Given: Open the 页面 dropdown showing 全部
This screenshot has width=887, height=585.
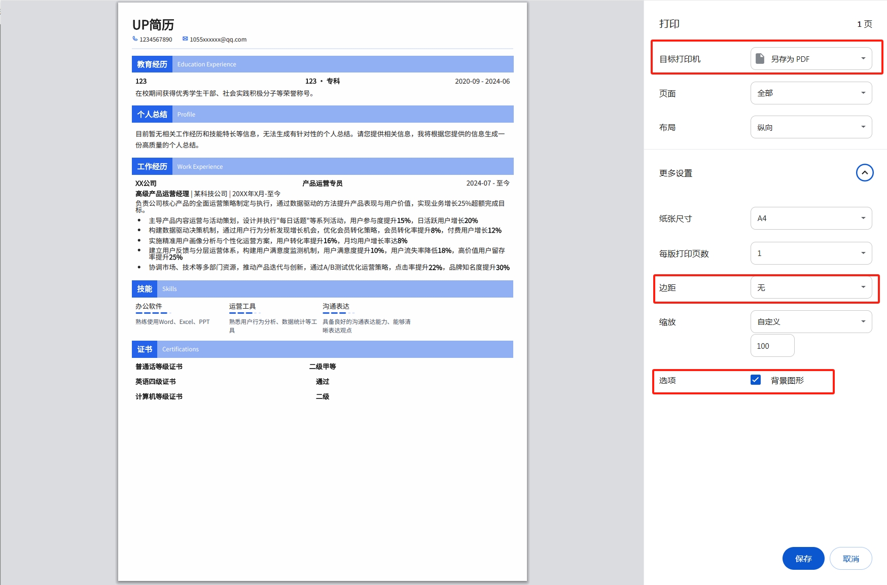Looking at the screenshot, I should coord(811,93).
